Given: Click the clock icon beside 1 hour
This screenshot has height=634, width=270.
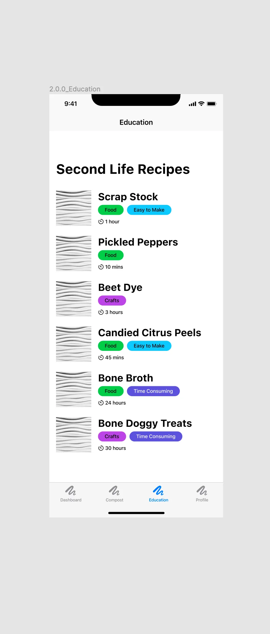Looking at the screenshot, I should pyautogui.click(x=101, y=222).
